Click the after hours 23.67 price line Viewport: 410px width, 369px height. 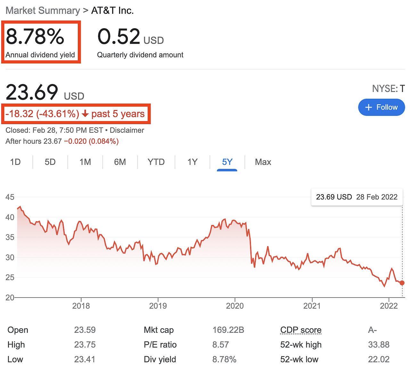[x=62, y=141]
